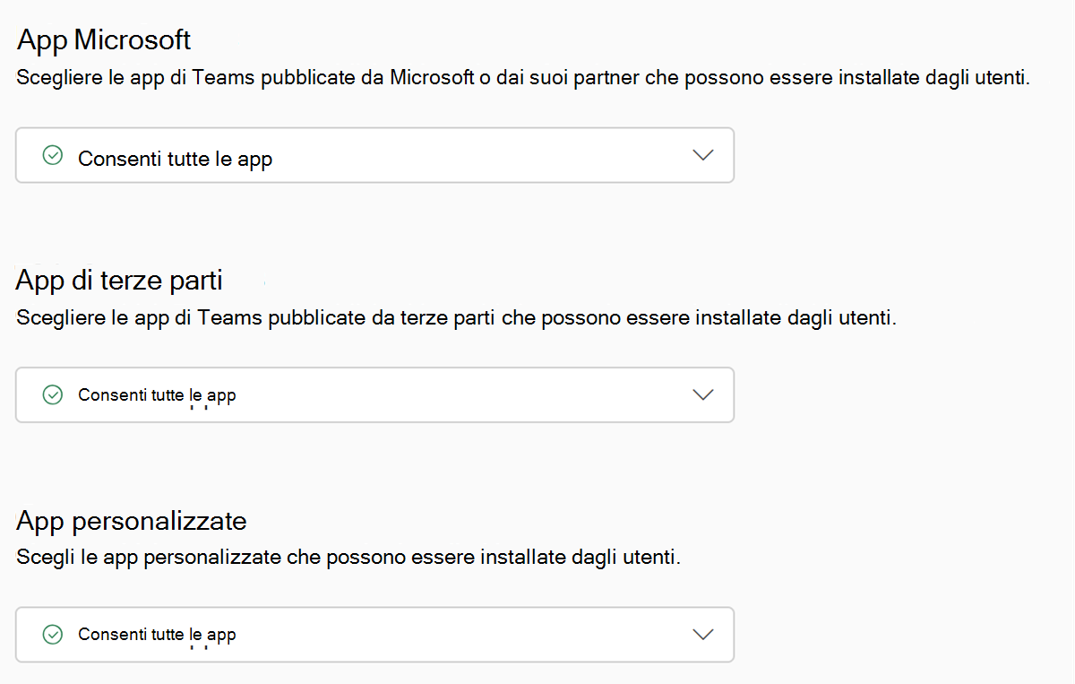This screenshot has width=1075, height=684.
Task: Click the "App personalizzate" section heading
Action: pyautogui.click(x=132, y=521)
